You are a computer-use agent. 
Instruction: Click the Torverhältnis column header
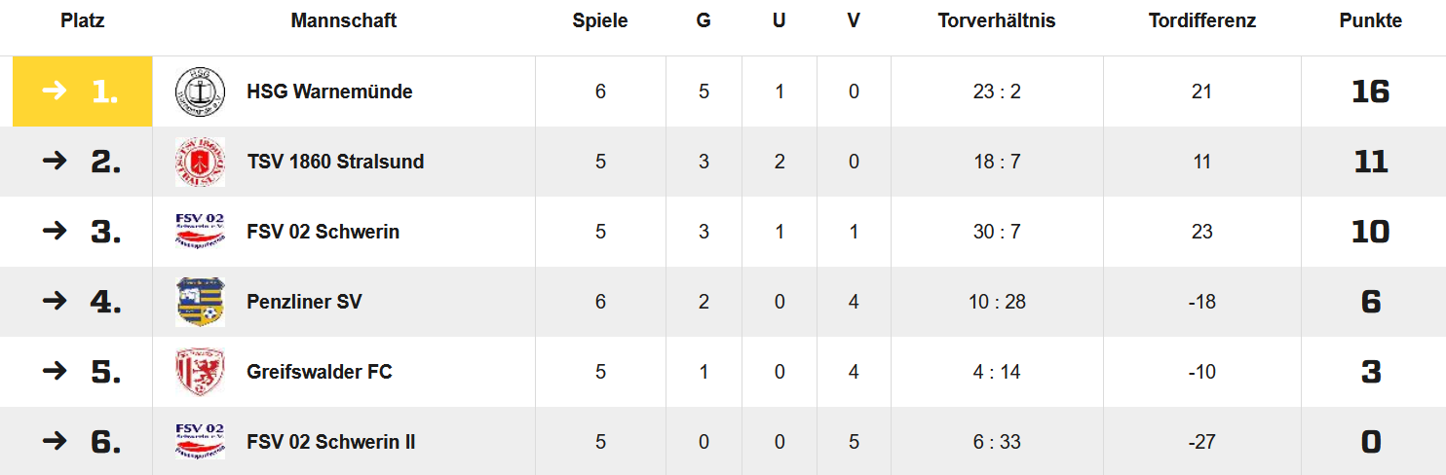click(x=996, y=20)
